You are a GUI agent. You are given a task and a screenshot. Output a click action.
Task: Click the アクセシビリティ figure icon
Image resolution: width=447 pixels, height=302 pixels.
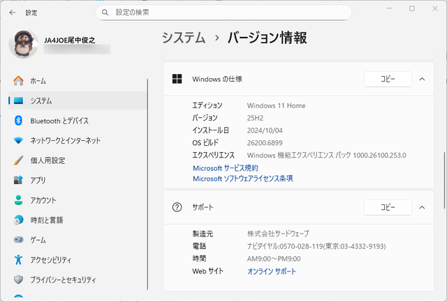pyautogui.click(x=19, y=259)
